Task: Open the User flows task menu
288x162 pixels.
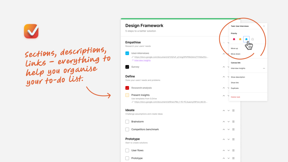Action: [233, 150]
